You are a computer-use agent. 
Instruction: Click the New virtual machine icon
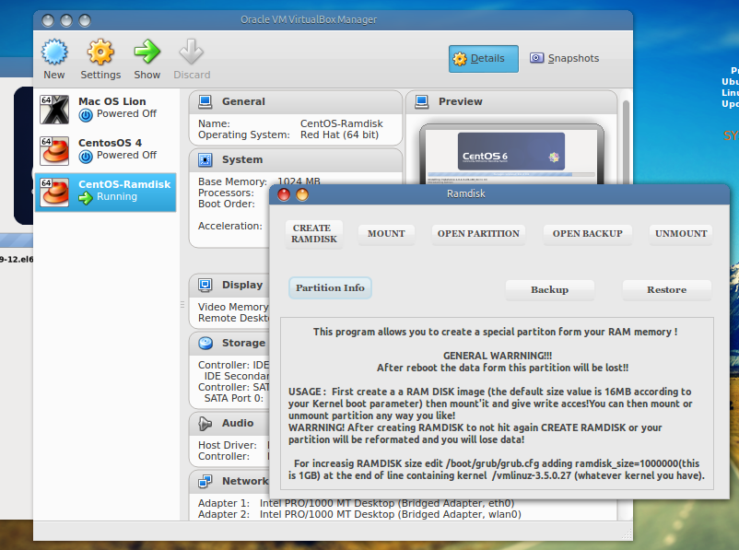(54, 52)
